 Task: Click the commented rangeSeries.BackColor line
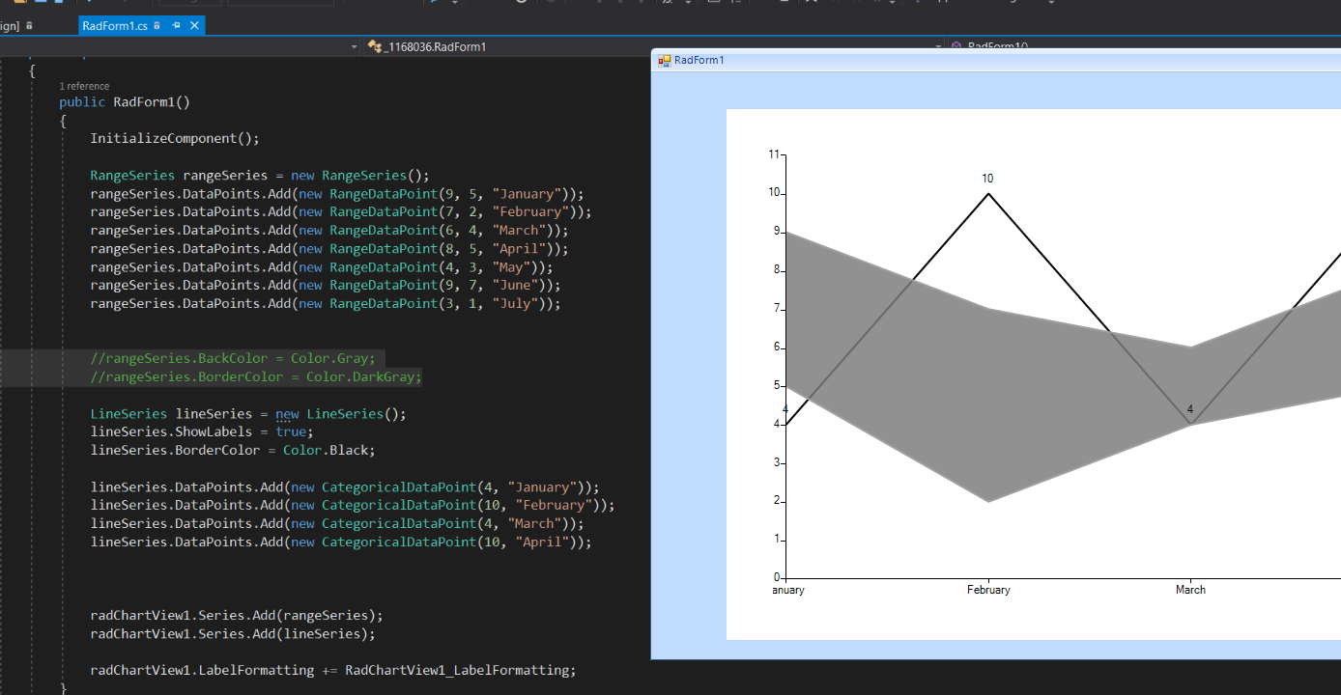[x=232, y=358]
